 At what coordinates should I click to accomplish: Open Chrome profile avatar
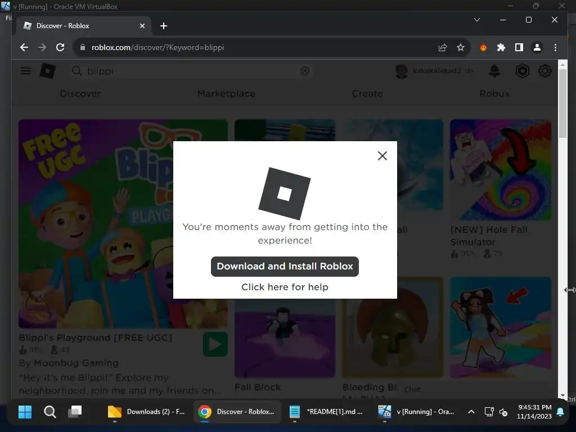[x=537, y=47]
